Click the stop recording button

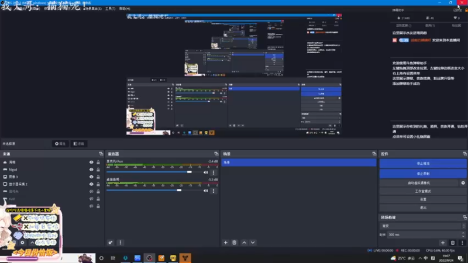pos(423,174)
